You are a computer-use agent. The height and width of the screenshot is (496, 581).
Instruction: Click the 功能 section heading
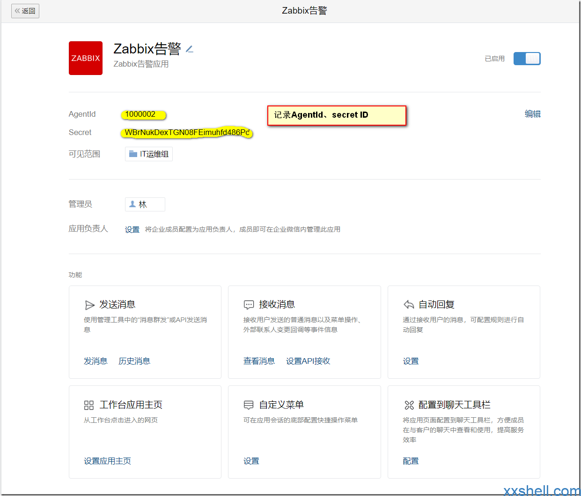(75, 275)
